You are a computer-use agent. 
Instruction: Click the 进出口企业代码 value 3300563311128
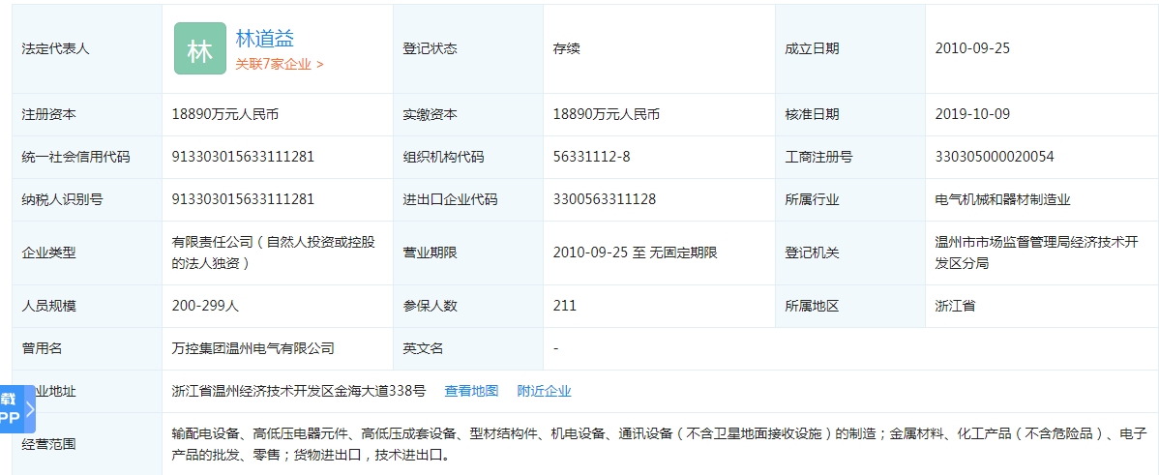(605, 199)
